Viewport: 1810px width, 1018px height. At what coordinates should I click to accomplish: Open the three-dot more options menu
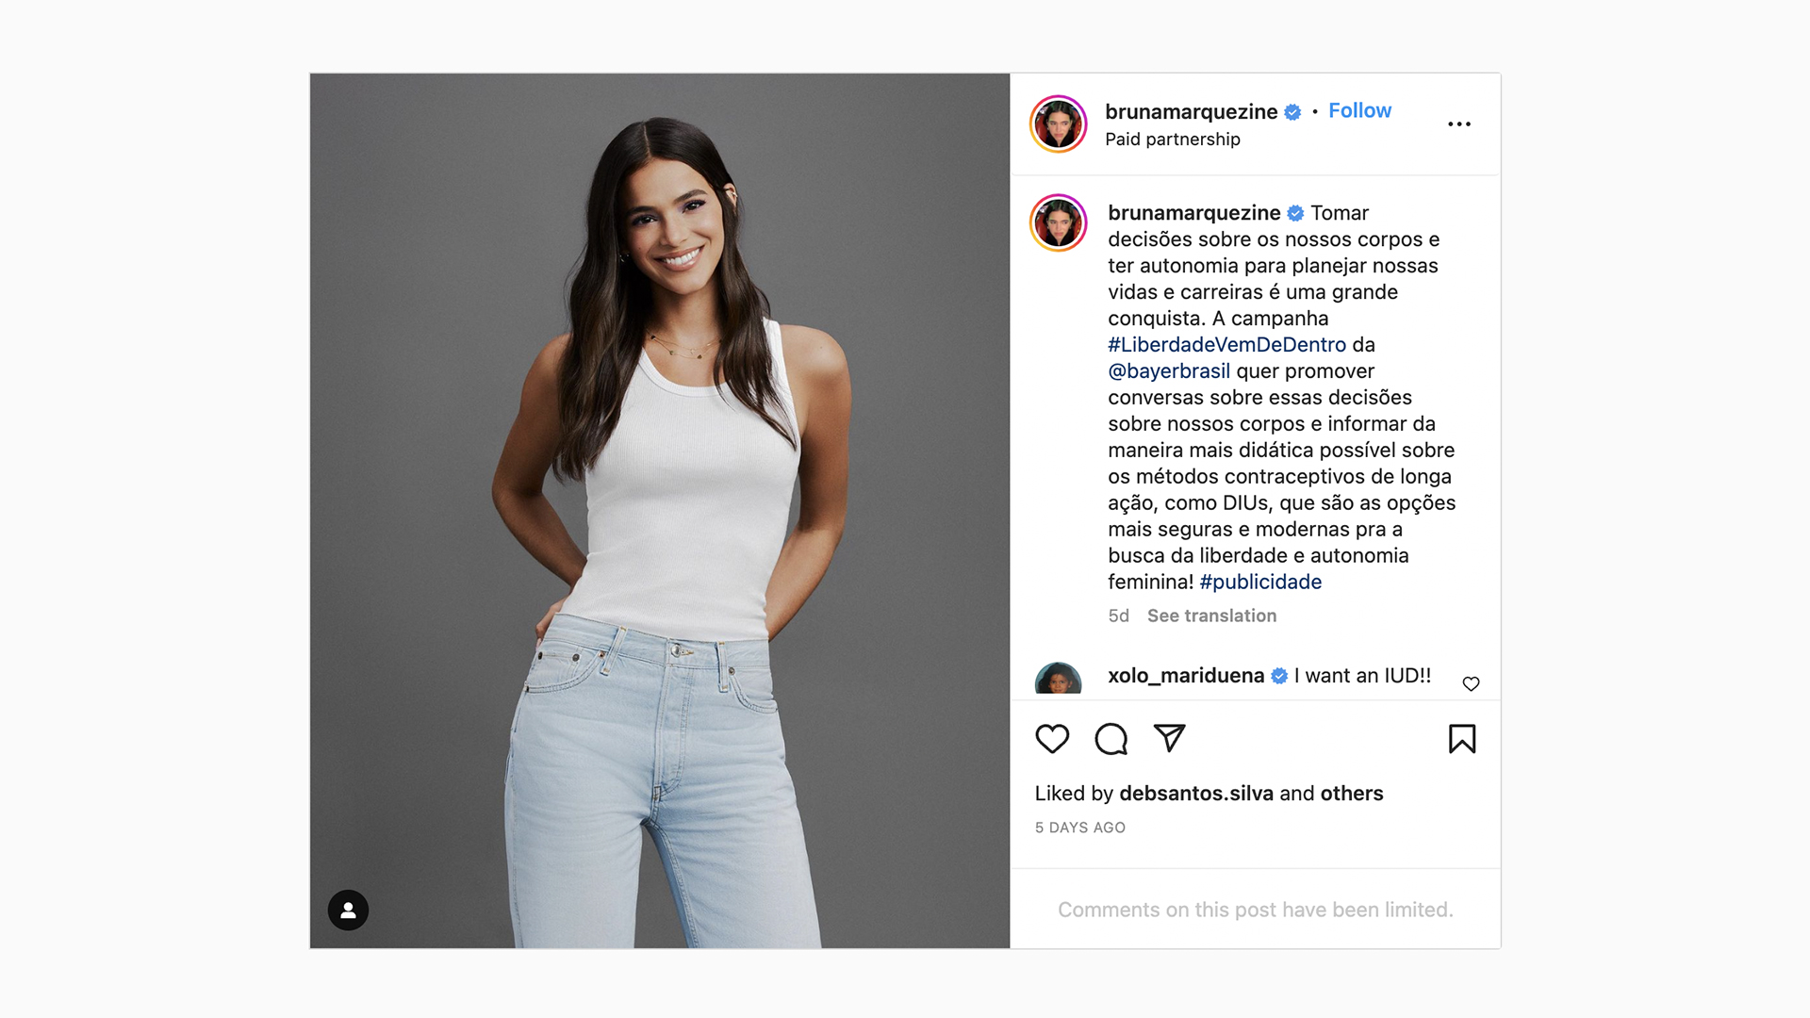(1459, 124)
